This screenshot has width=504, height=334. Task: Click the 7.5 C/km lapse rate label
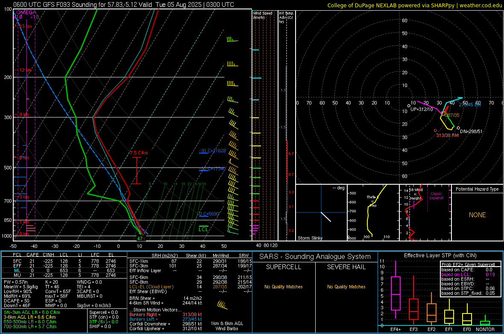coord(139,153)
